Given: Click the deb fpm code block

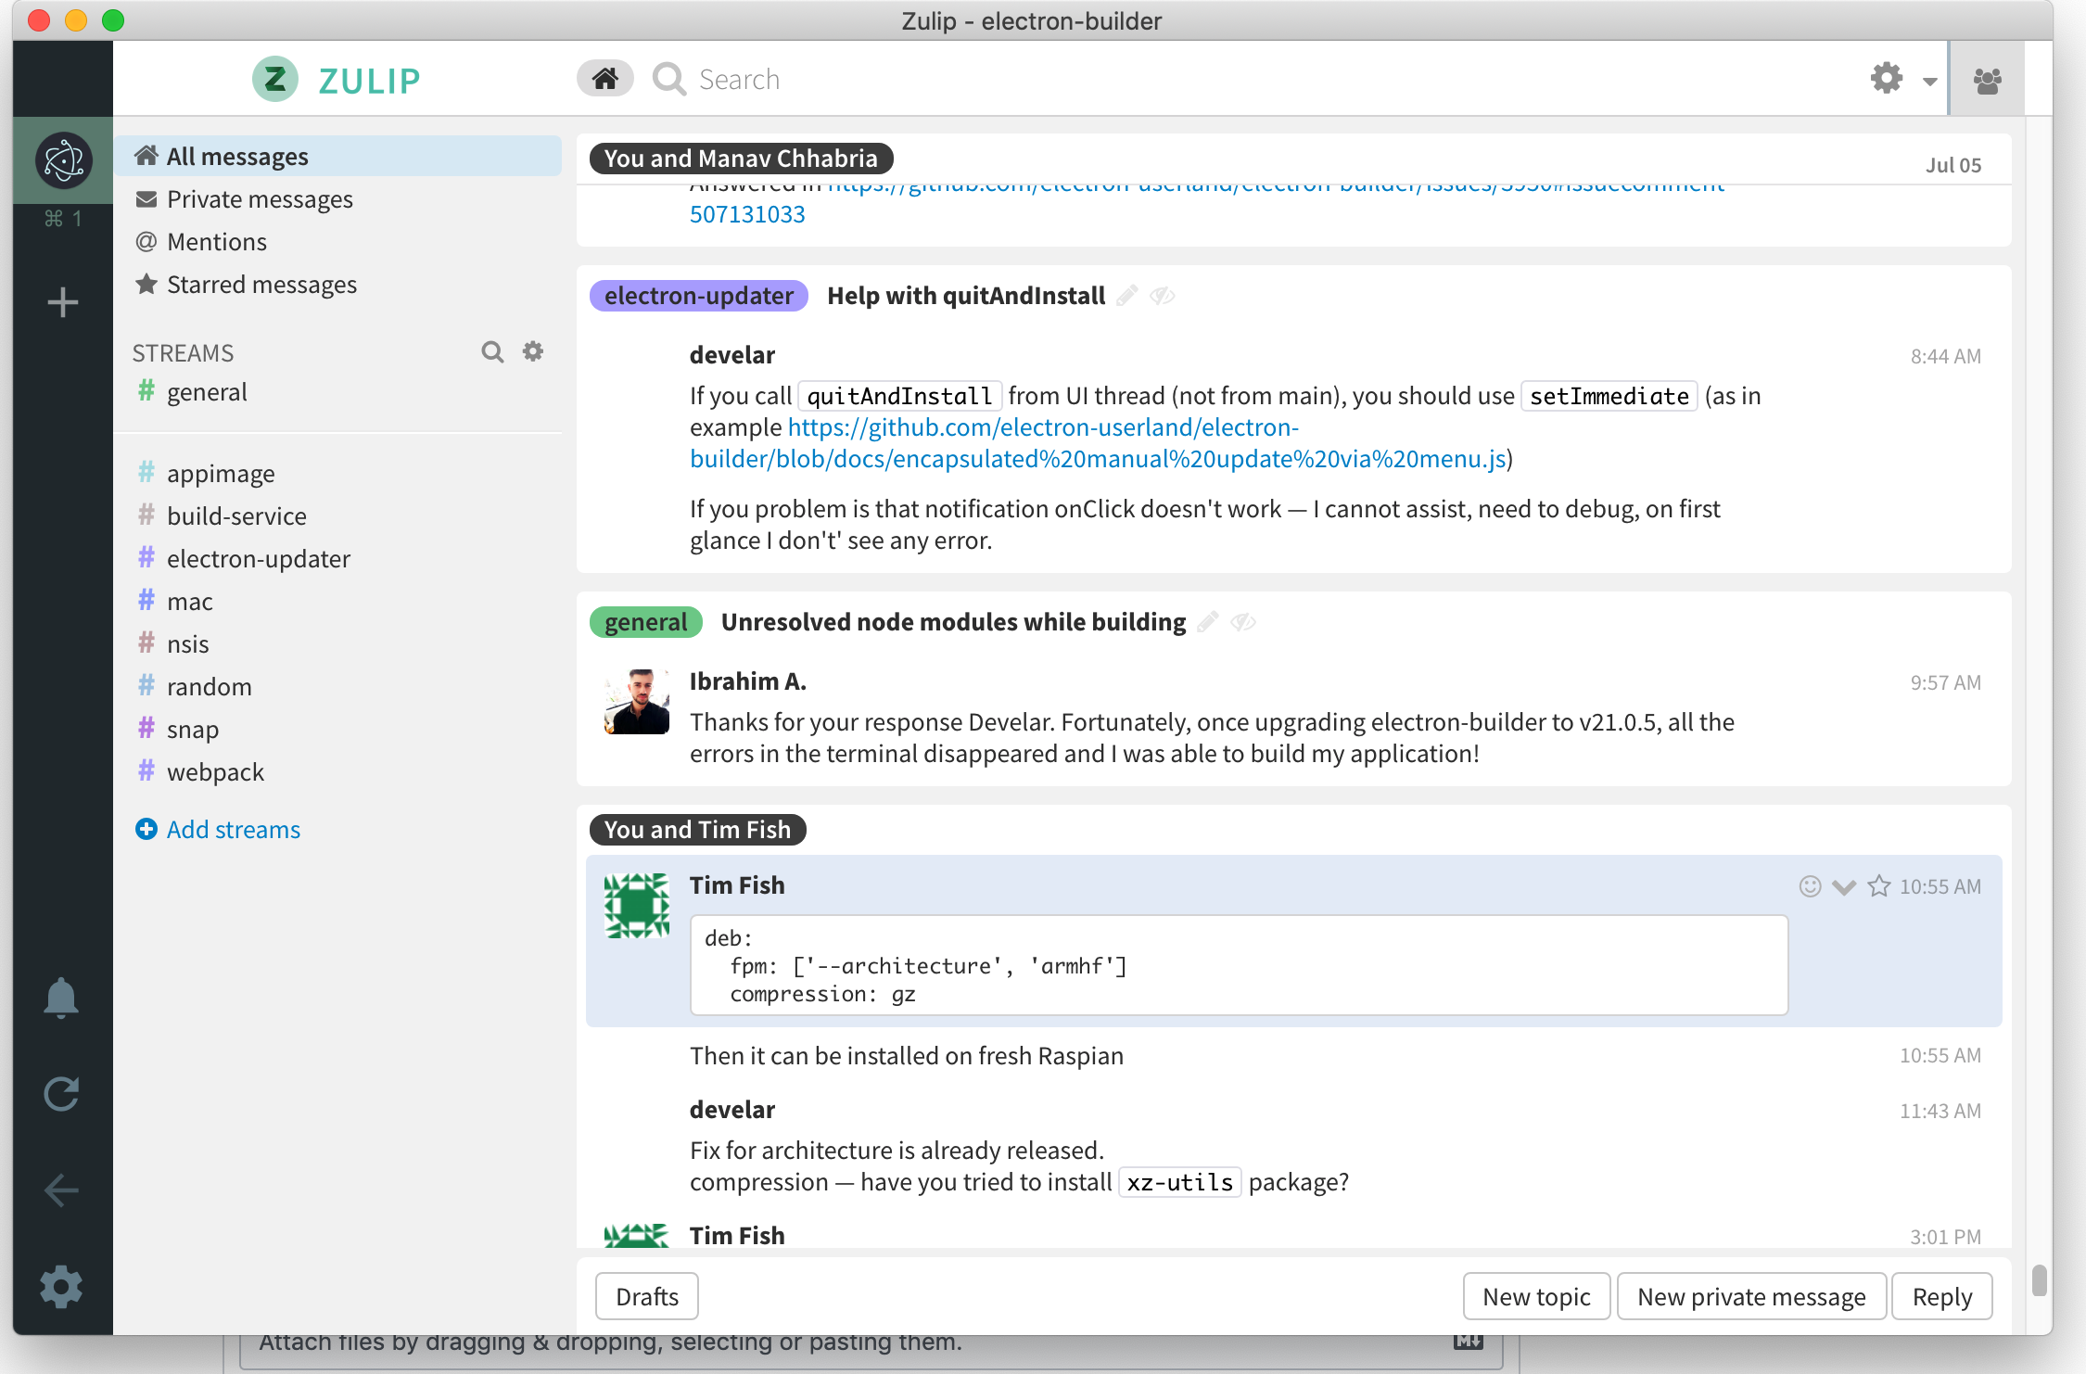Looking at the screenshot, I should point(1239,965).
